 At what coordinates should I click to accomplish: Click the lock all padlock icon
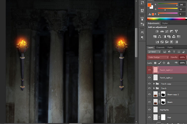point(168,63)
